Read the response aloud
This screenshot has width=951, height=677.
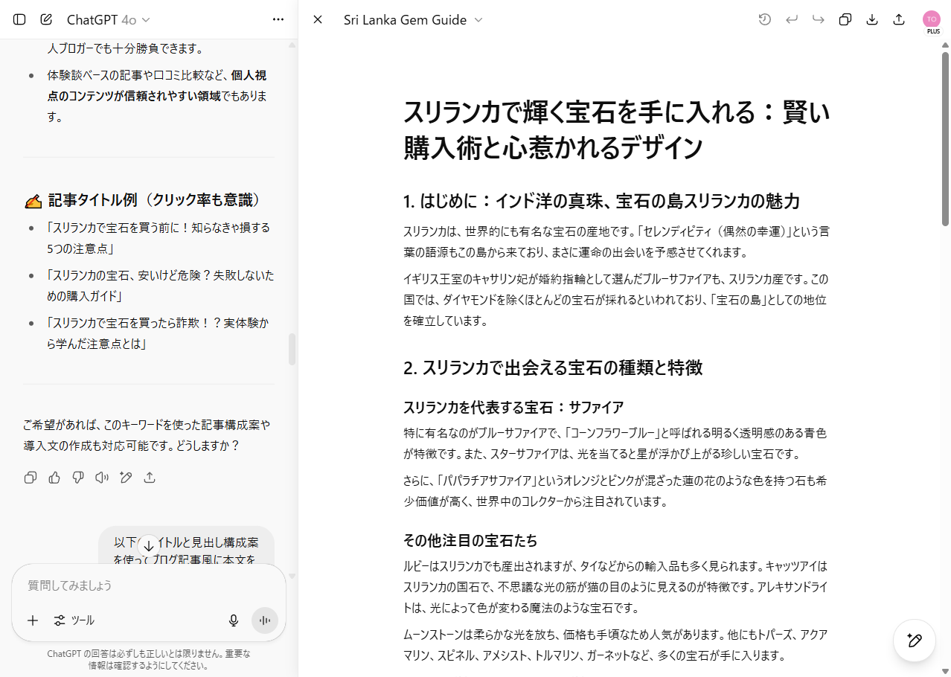tap(102, 478)
